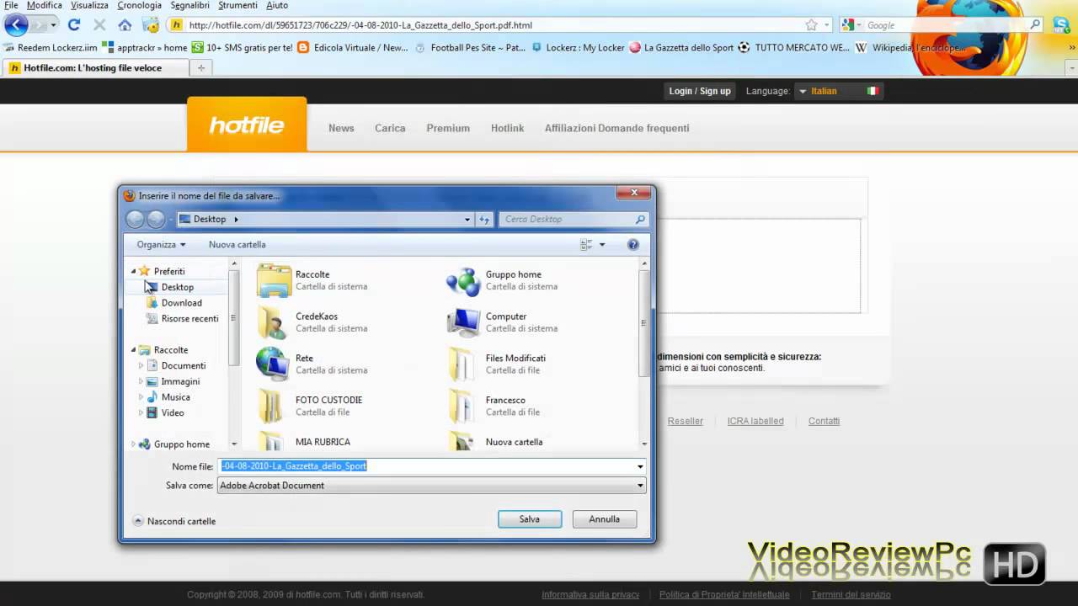
Task: Open News link on hotfile
Action: point(341,128)
